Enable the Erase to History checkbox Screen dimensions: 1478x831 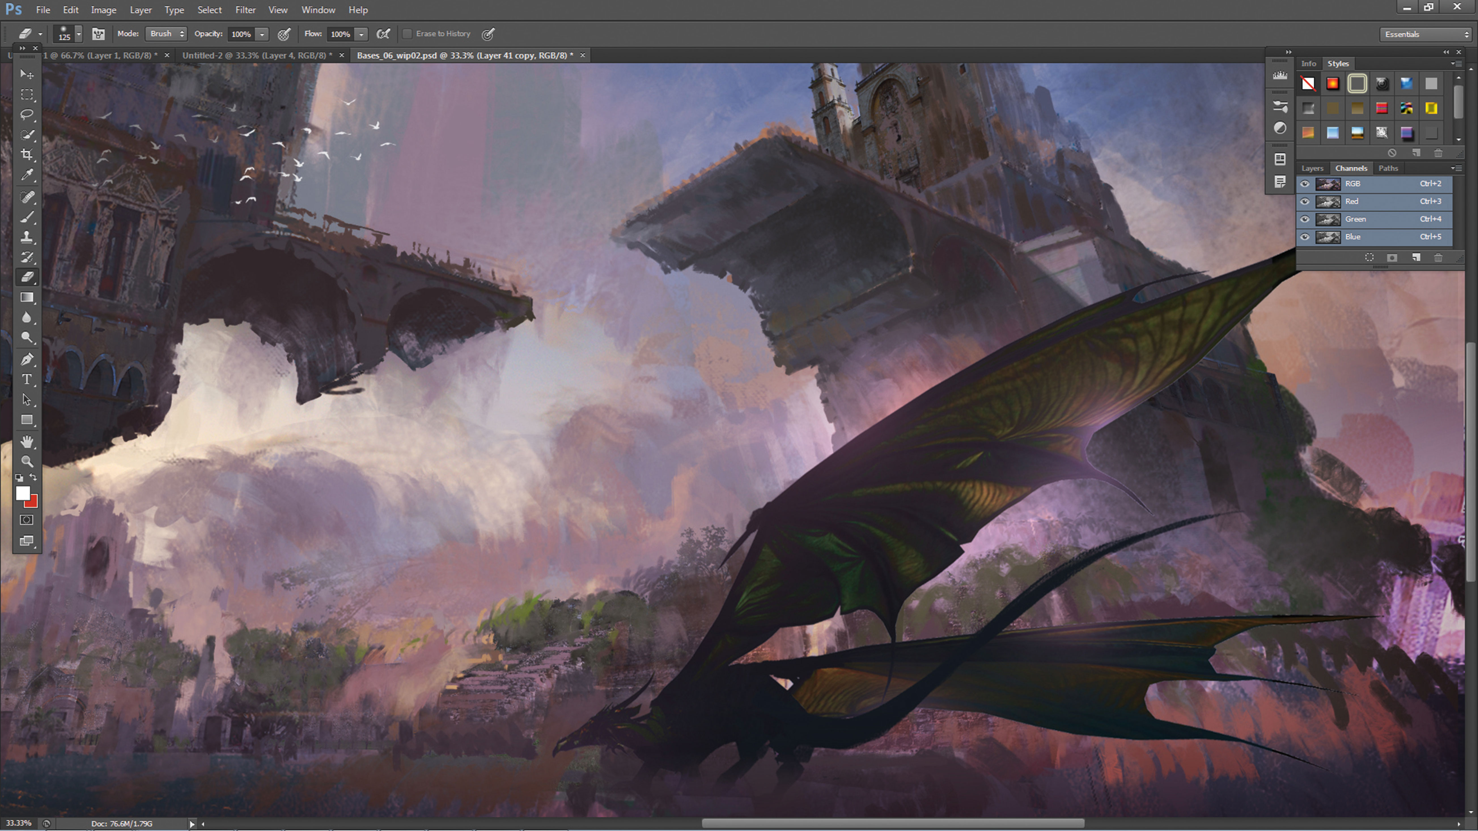(407, 34)
